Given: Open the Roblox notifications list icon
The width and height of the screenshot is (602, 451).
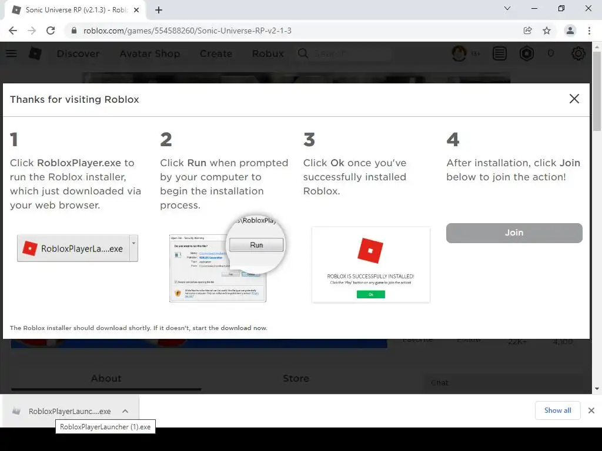Looking at the screenshot, I should [500, 53].
